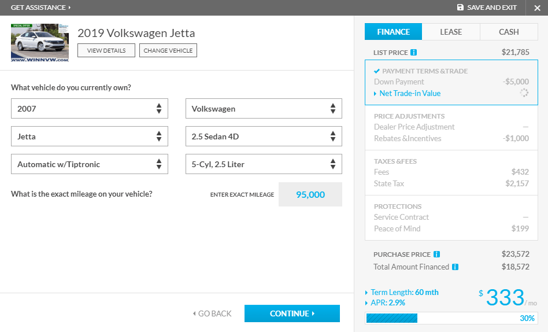Click the Rebates & Incentives row
The image size is (548, 332).
451,139
